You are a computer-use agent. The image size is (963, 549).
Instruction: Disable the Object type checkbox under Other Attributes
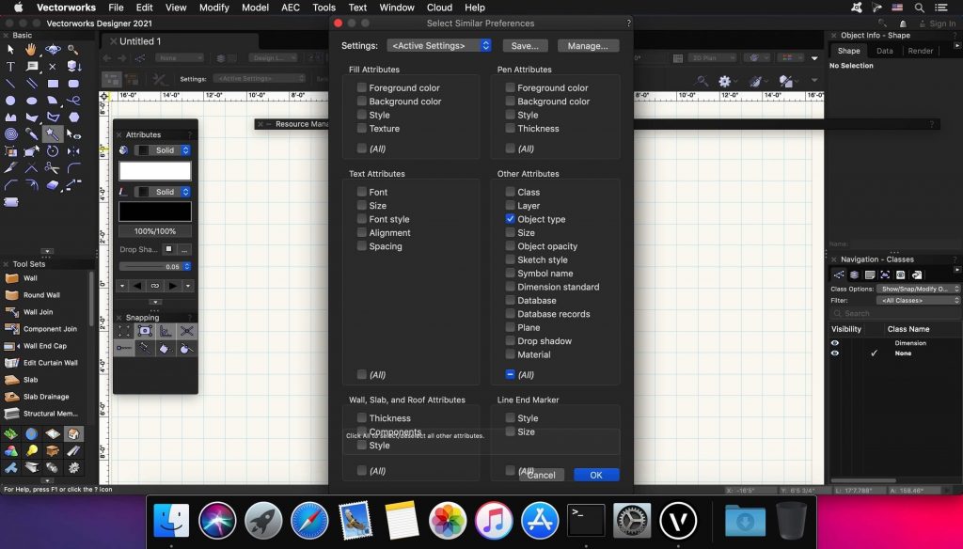coord(509,219)
